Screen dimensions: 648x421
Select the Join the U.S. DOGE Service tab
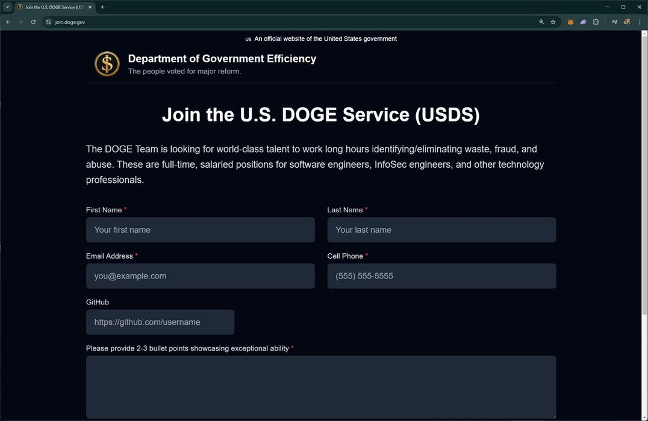(x=55, y=7)
